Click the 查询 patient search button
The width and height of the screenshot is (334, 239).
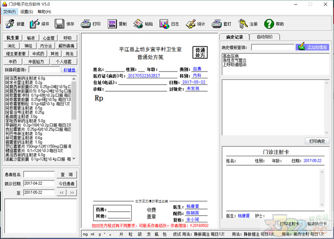tap(67, 175)
